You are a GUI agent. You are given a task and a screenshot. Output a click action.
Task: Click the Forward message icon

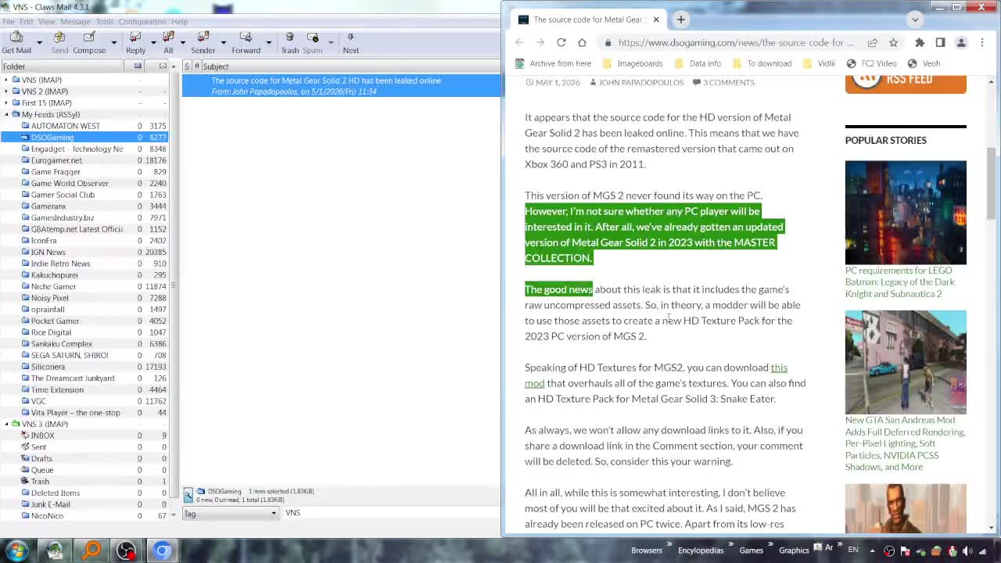click(246, 42)
